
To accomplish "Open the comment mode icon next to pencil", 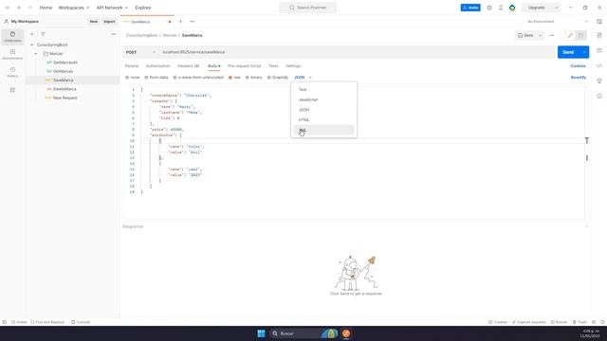I will click(x=580, y=35).
